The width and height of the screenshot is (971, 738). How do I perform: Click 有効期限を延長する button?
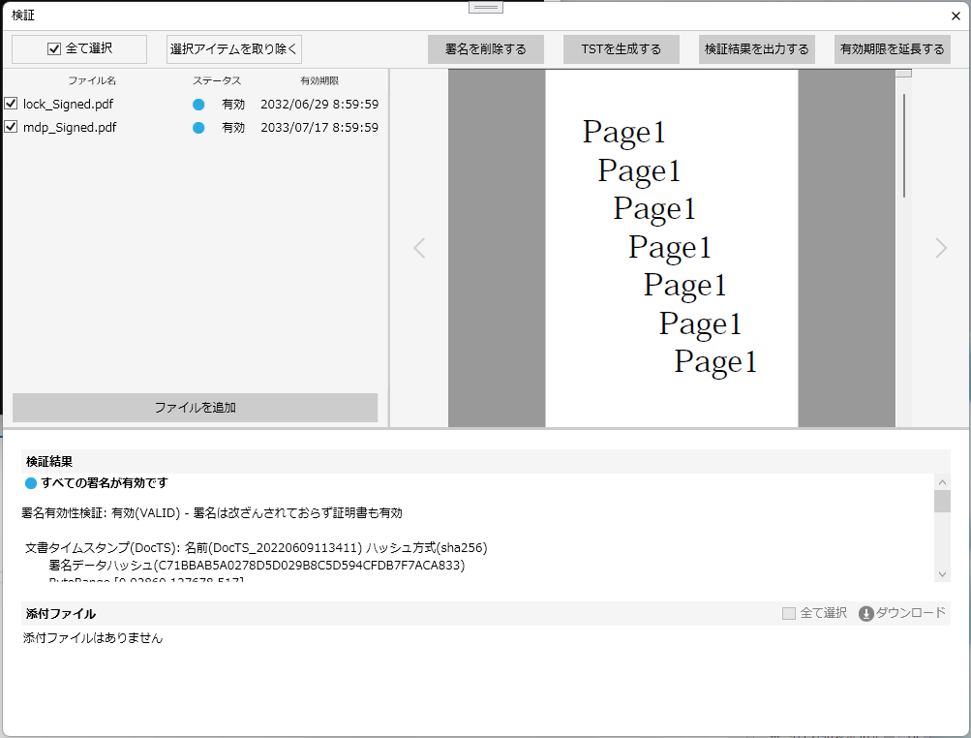click(x=892, y=49)
